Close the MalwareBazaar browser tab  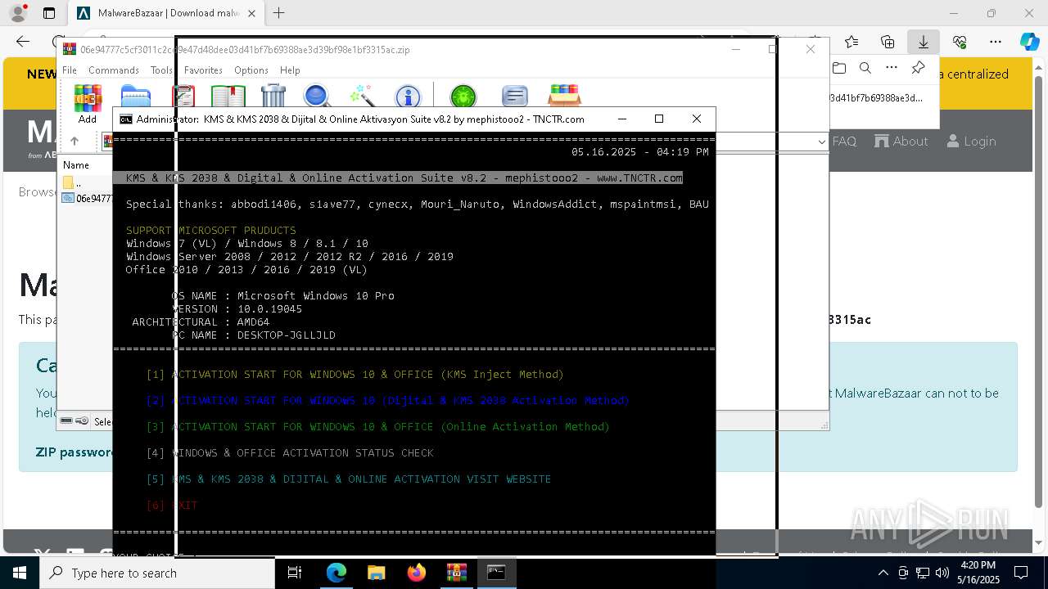[251, 13]
